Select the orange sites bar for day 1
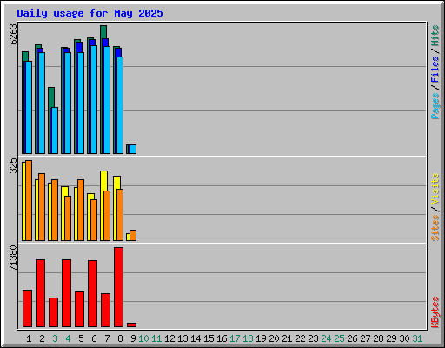Image resolution: width=445 pixels, height=348 pixels. coord(29,200)
